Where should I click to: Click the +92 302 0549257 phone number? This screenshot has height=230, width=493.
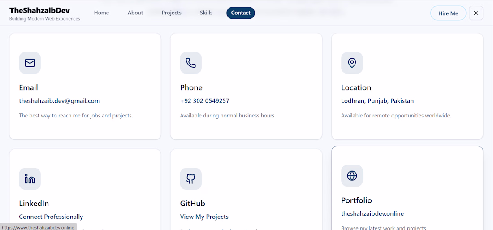point(205,101)
